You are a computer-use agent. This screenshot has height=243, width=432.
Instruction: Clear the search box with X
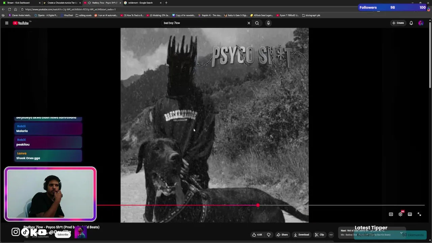tap(249, 23)
